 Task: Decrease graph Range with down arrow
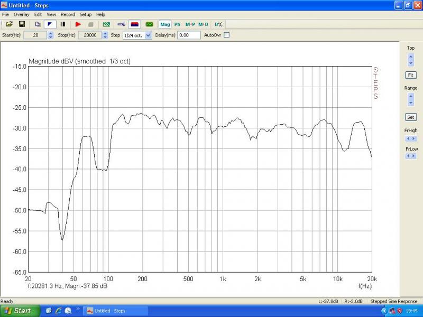[x=411, y=102]
